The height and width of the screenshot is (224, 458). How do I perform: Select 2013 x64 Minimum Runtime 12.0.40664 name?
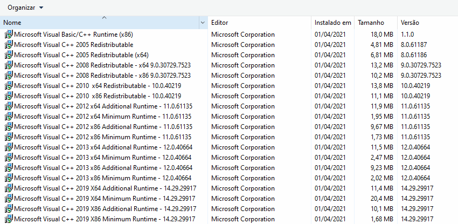click(x=102, y=158)
